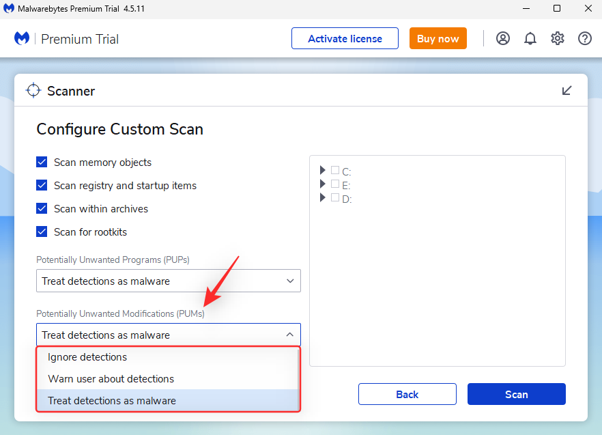Screen dimensions: 602x435
Task: Click the Scanner crosshair icon
Action: [x=33, y=91]
